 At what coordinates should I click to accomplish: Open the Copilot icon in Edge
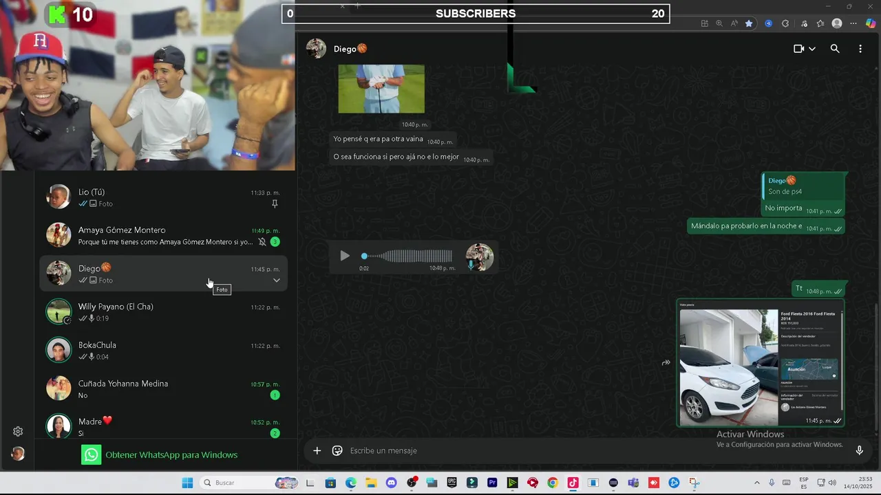(871, 23)
